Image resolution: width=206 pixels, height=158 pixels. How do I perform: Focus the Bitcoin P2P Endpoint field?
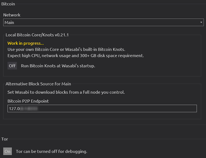tap(117, 109)
